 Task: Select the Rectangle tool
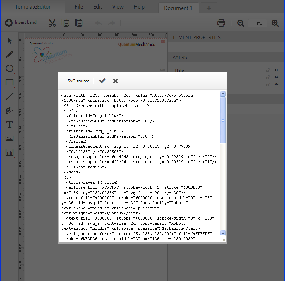click(10, 82)
